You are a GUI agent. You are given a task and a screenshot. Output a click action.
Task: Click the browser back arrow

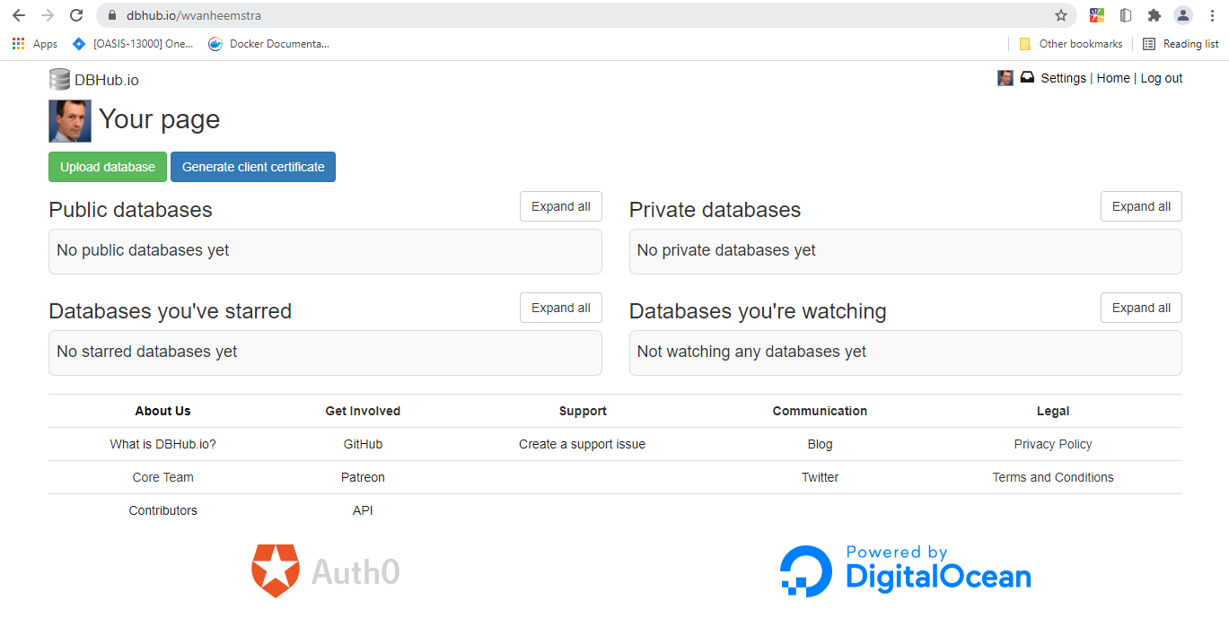[18, 15]
